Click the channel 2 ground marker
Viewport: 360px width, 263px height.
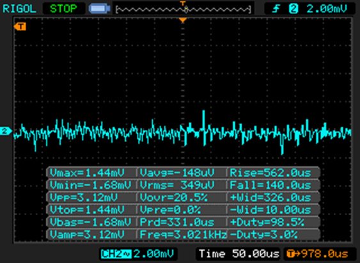[x=5, y=131]
